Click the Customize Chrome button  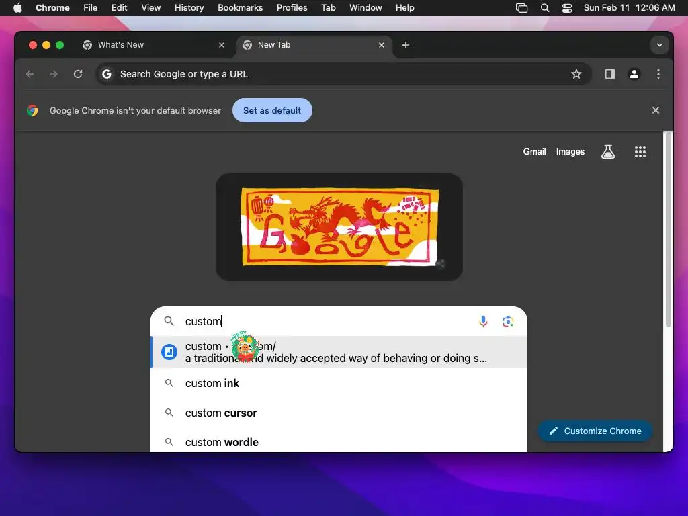(595, 431)
